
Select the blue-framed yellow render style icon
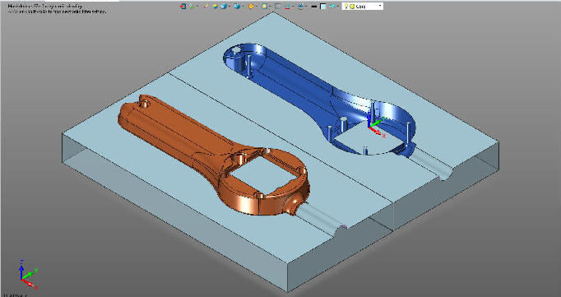point(264,6)
